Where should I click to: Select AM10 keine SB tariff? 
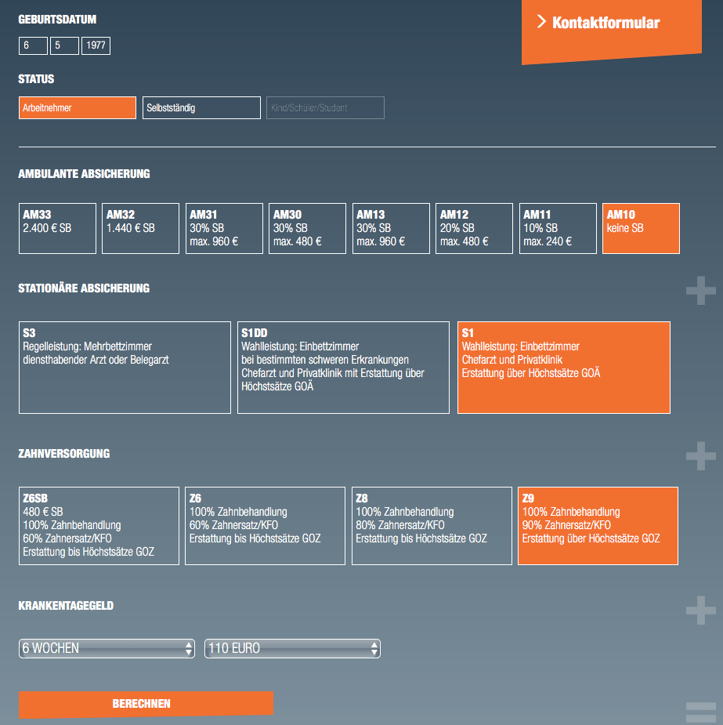pos(641,228)
